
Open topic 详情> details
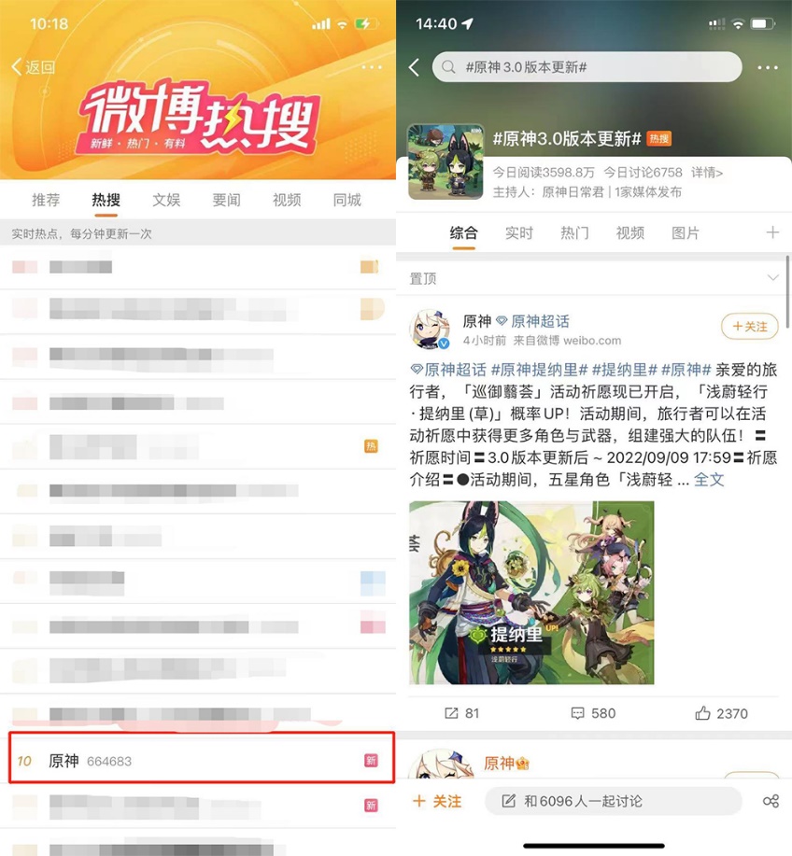click(x=707, y=173)
